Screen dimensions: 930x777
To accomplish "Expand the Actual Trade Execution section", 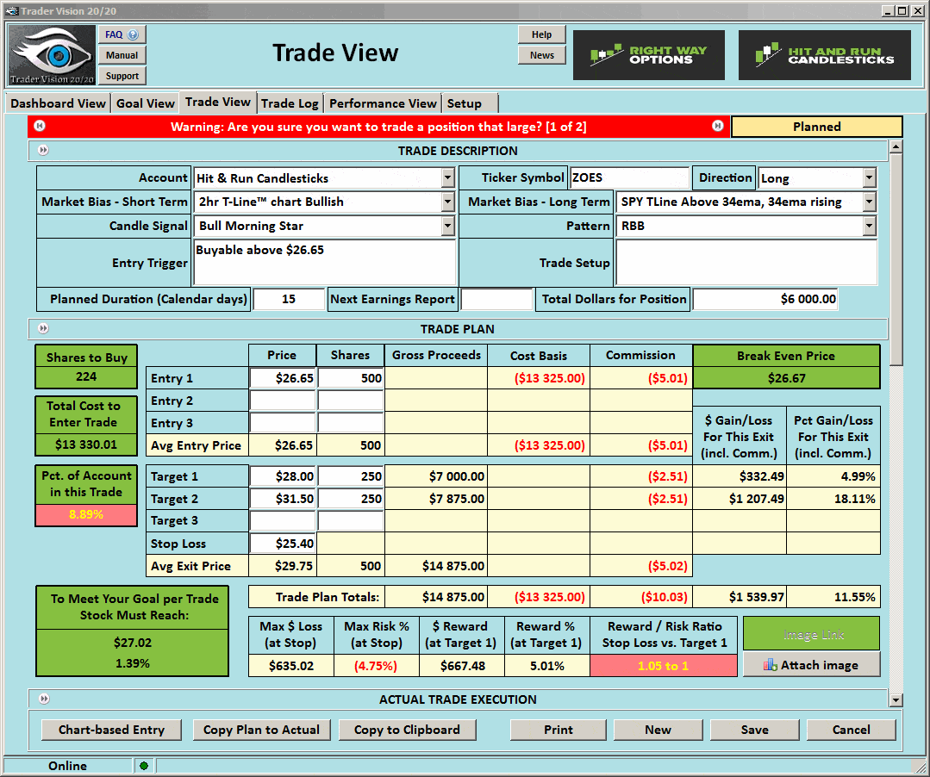I will [44, 699].
